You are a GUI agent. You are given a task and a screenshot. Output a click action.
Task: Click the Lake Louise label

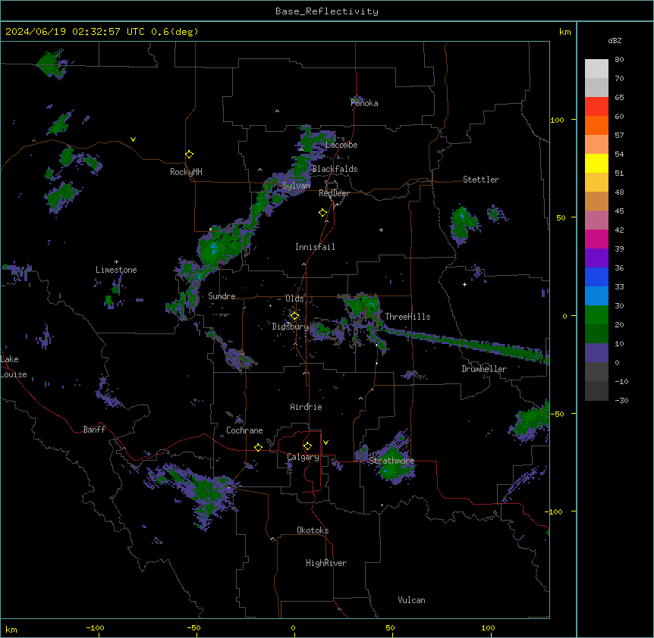pyautogui.click(x=14, y=367)
